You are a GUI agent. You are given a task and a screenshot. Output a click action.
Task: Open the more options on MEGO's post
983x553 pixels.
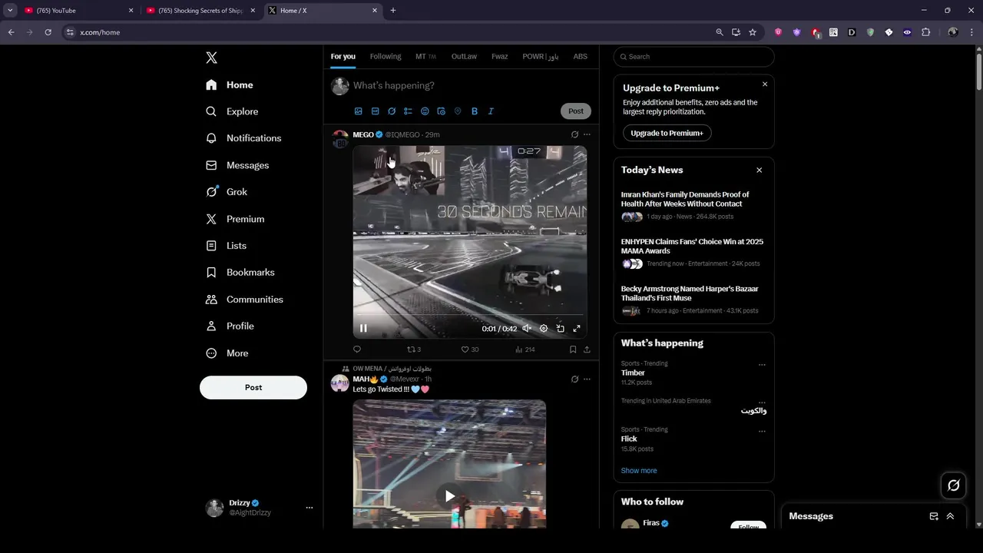click(587, 134)
